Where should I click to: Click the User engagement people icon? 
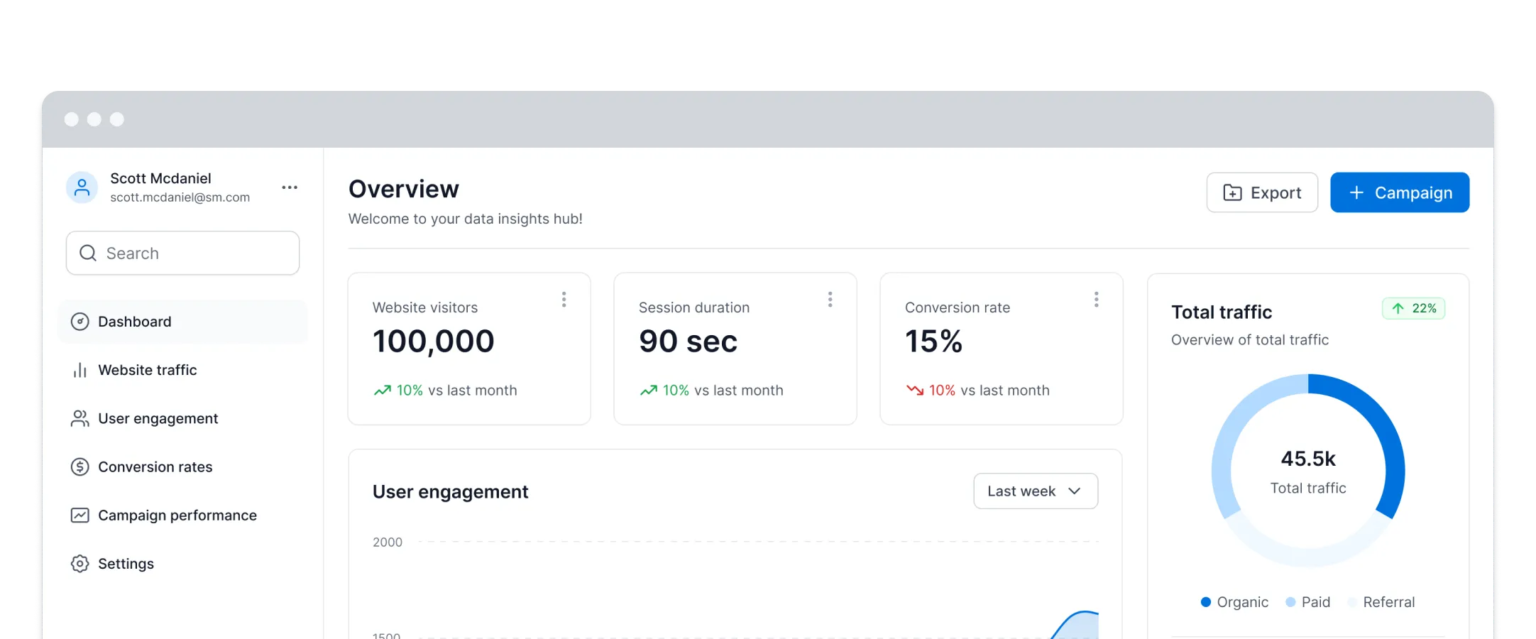tap(80, 419)
